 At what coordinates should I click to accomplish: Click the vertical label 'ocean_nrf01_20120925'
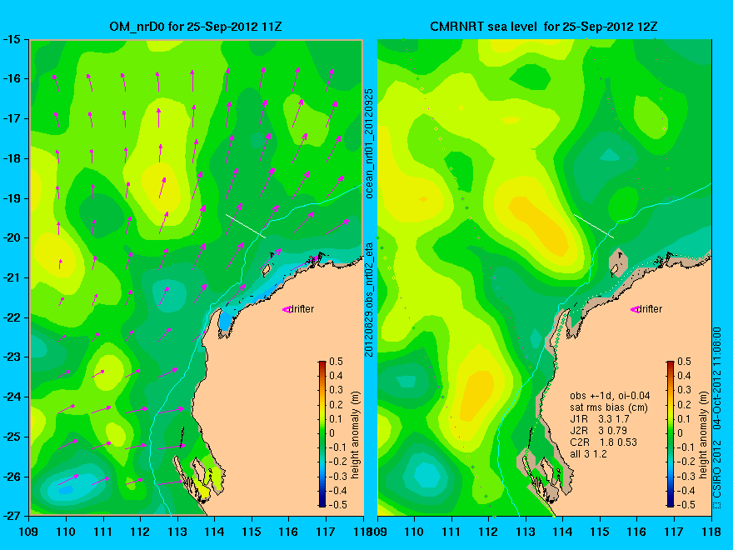tap(369, 143)
